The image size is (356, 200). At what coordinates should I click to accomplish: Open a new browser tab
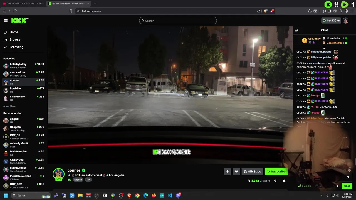tap(95, 4)
